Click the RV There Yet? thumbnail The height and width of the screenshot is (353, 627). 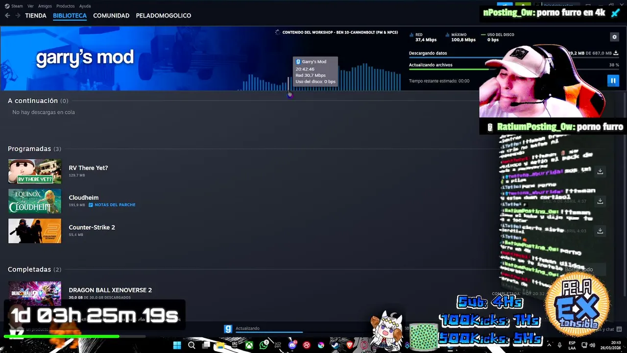(x=35, y=172)
